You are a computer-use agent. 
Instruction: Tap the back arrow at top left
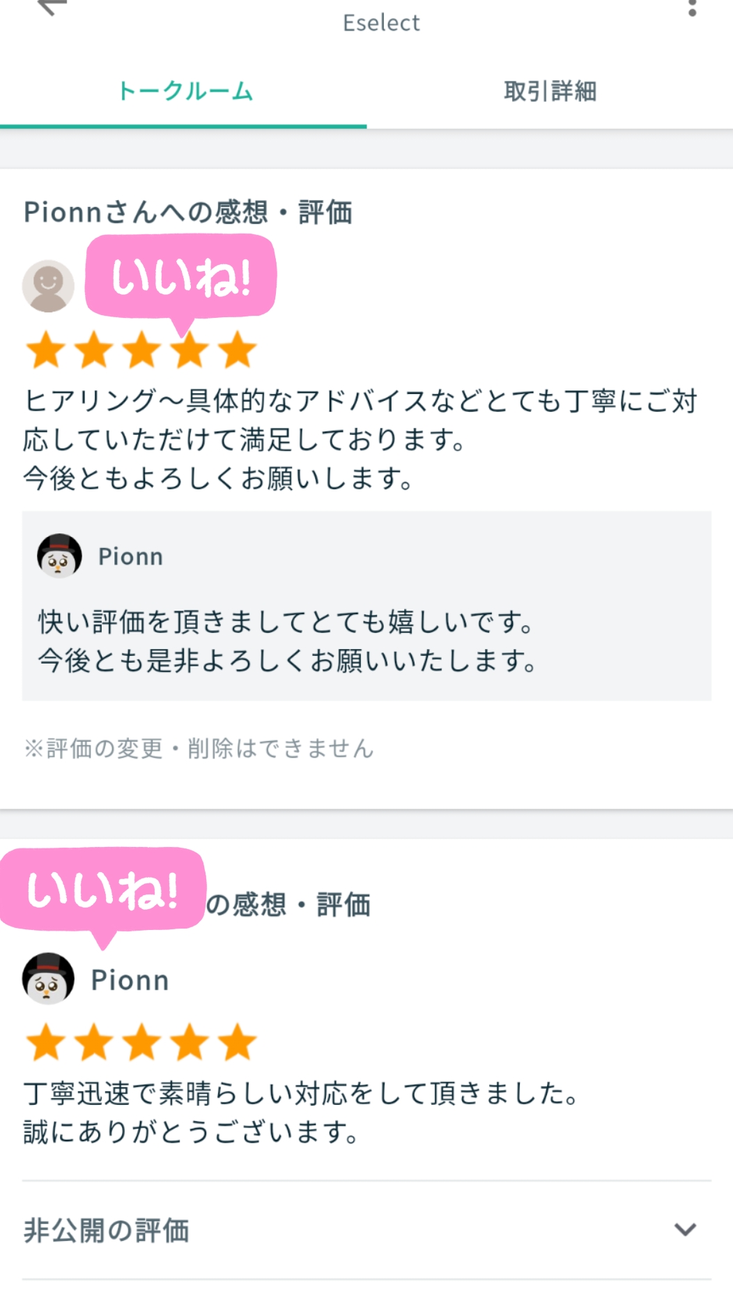tap(51, 7)
